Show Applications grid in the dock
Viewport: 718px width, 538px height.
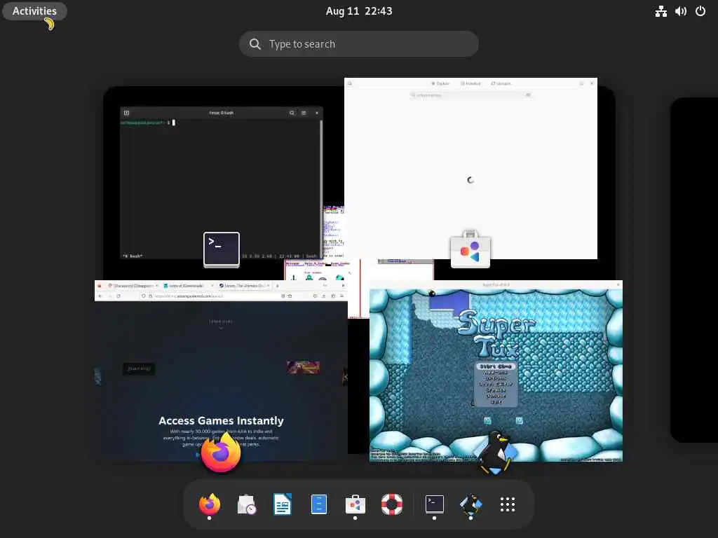(x=508, y=504)
